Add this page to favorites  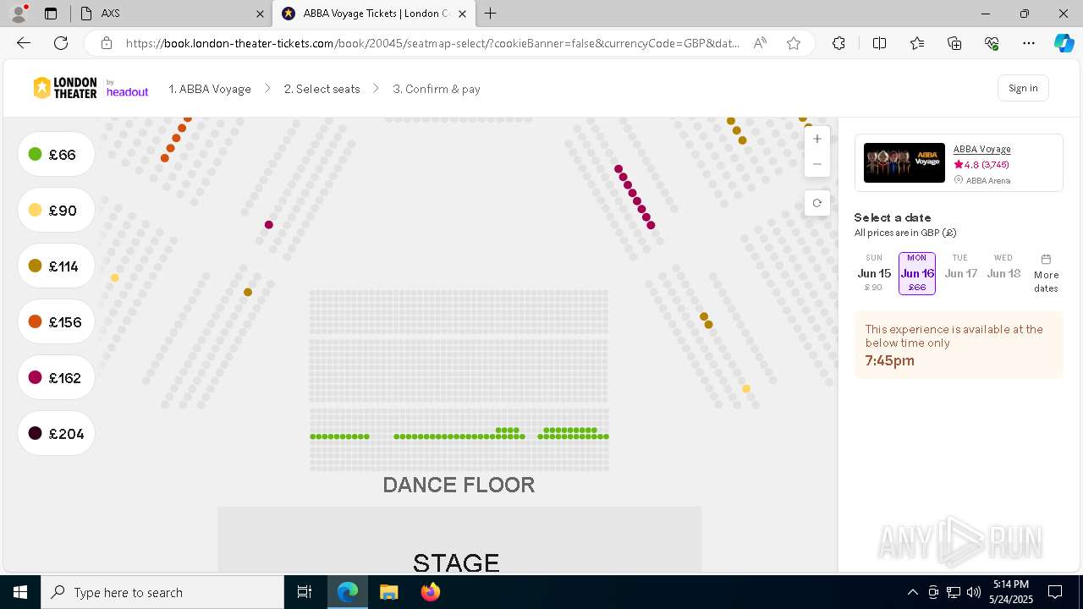click(x=794, y=43)
